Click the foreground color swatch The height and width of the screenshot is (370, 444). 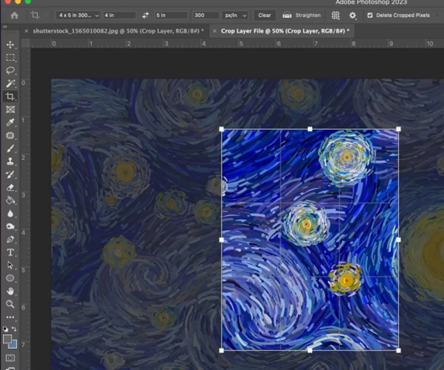(x=8, y=339)
